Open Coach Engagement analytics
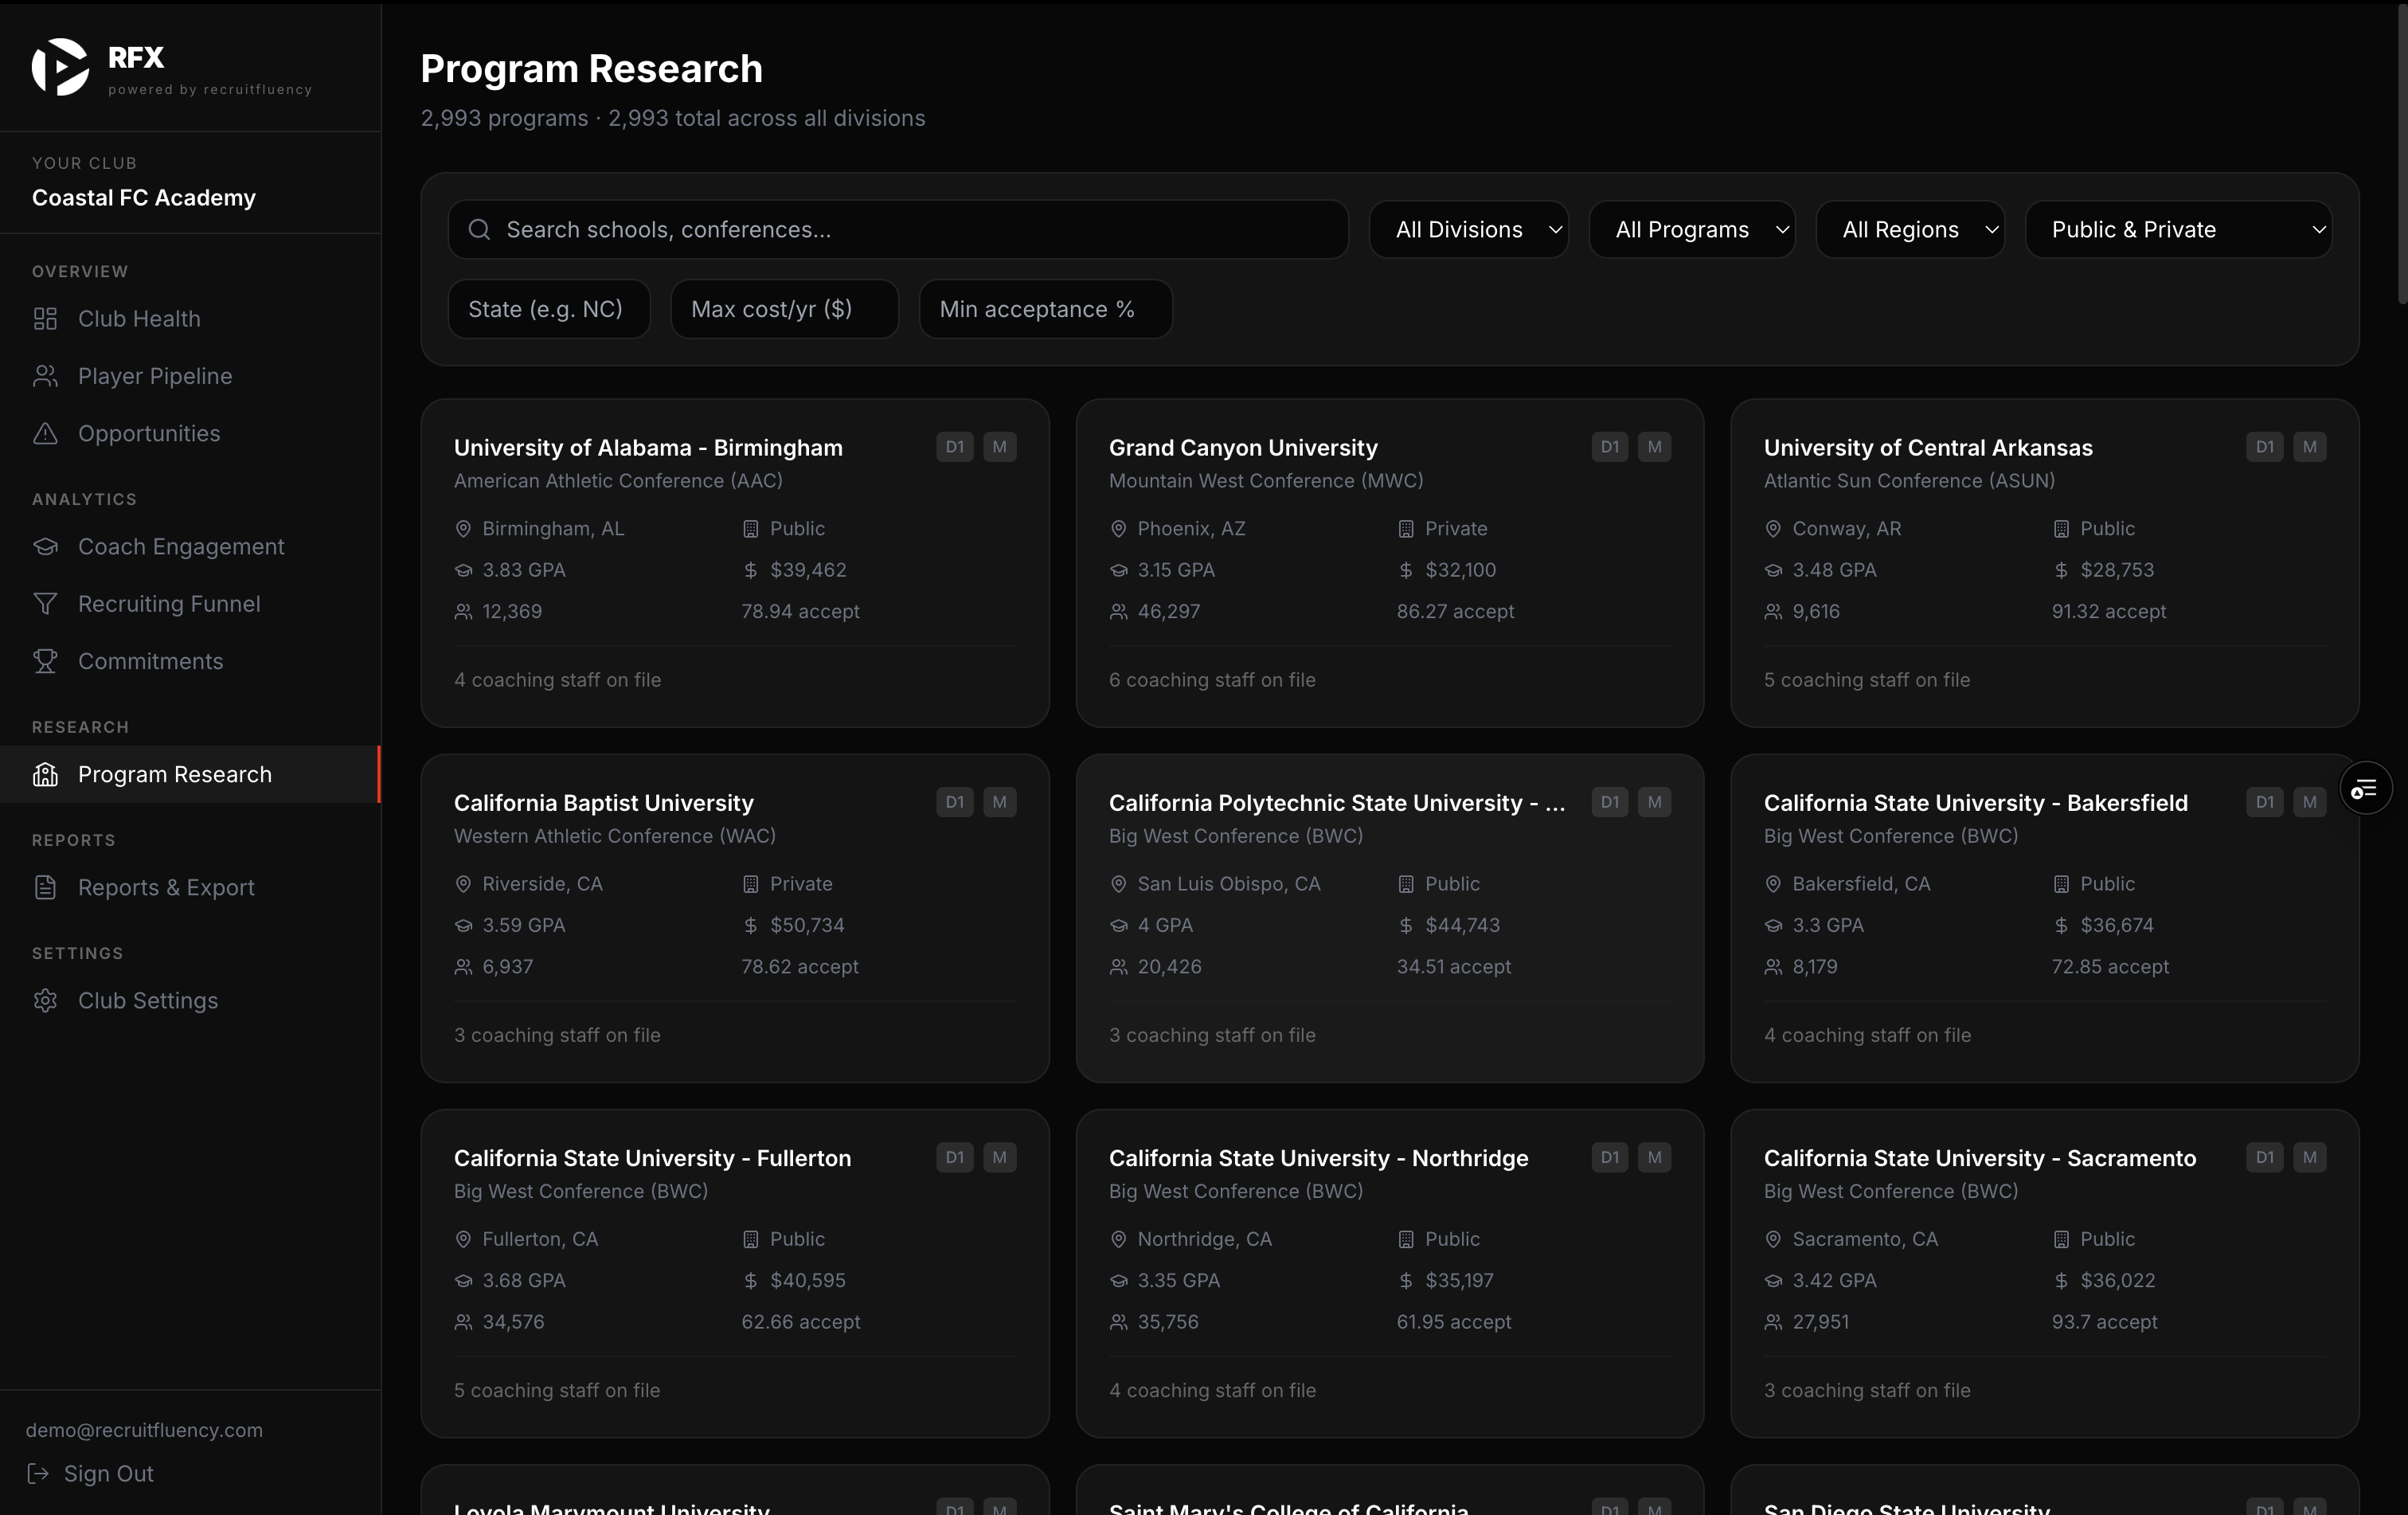 (x=190, y=547)
